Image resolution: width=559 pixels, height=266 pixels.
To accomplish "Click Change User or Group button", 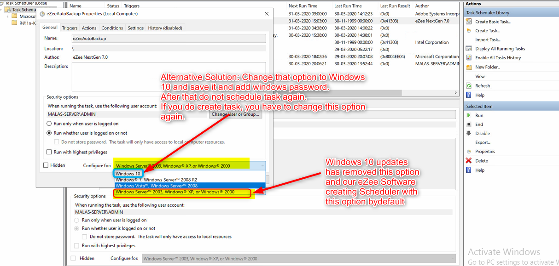I will tap(236, 114).
